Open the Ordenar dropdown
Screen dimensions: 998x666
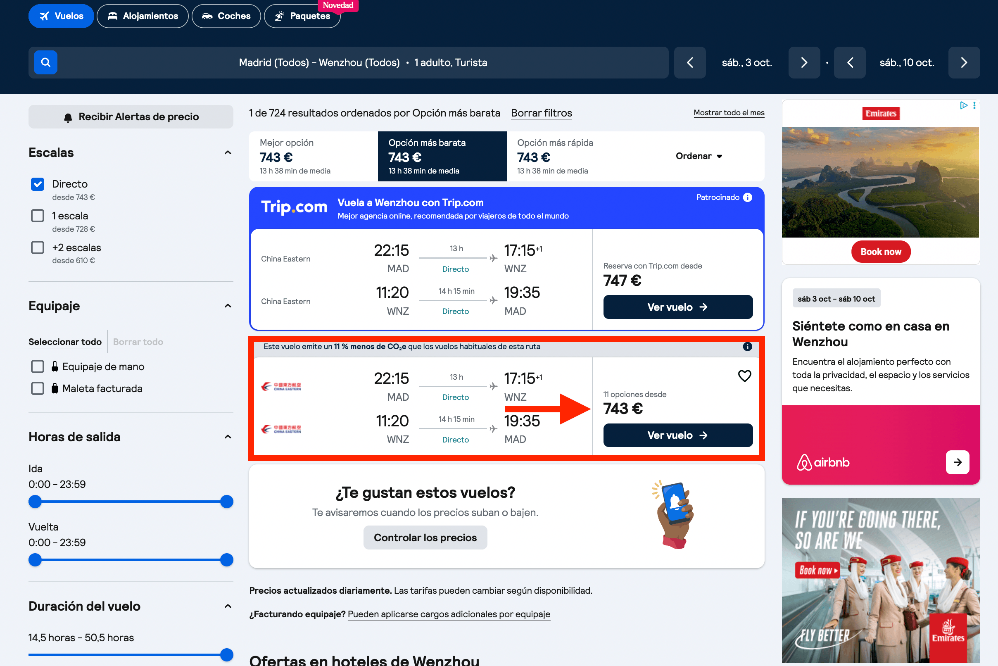[699, 156]
